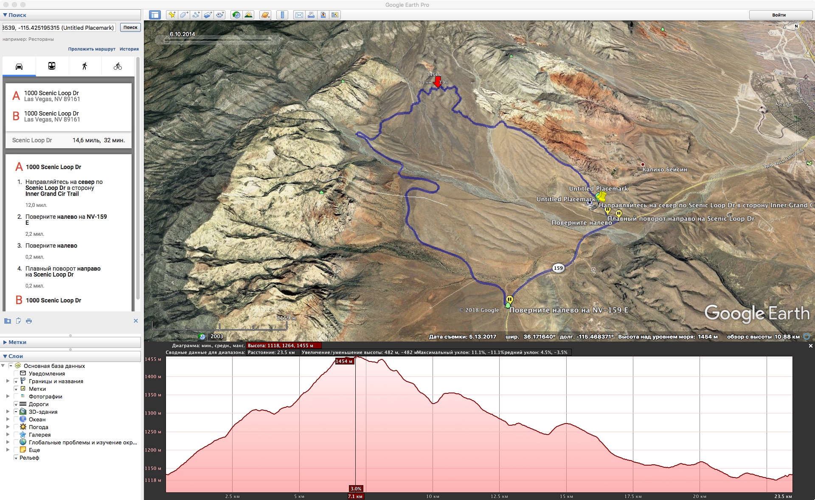Close the elevation profile panel
The height and width of the screenshot is (500, 815).
(810, 346)
